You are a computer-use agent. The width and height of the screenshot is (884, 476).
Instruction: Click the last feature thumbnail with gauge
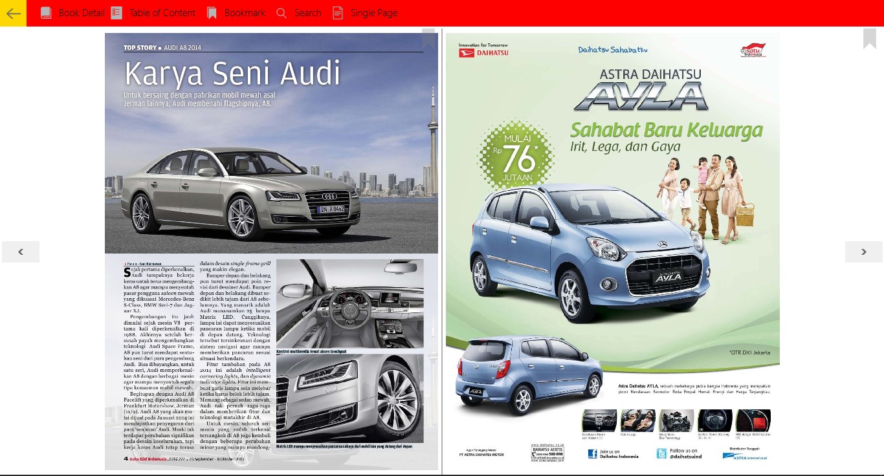coord(754,420)
